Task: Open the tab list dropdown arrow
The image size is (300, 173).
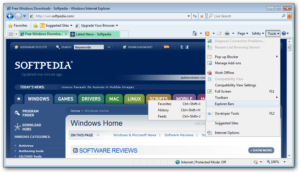Action: pyautogui.click(x=16, y=34)
